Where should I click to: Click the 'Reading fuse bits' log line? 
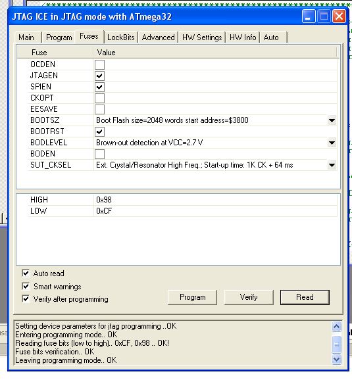(x=92, y=343)
